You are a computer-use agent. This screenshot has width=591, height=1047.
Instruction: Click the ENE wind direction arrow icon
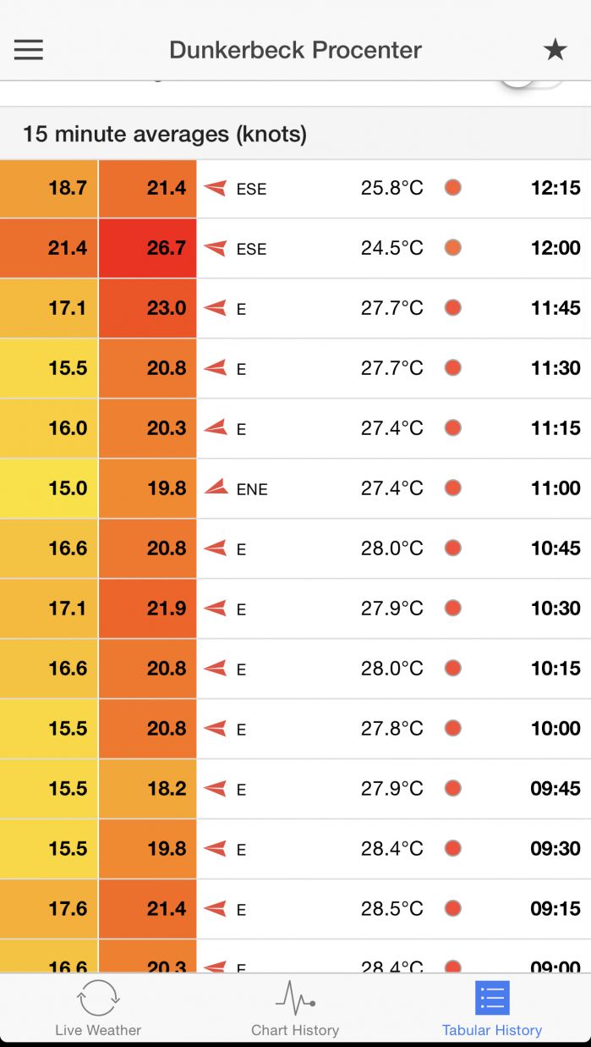tap(216, 488)
